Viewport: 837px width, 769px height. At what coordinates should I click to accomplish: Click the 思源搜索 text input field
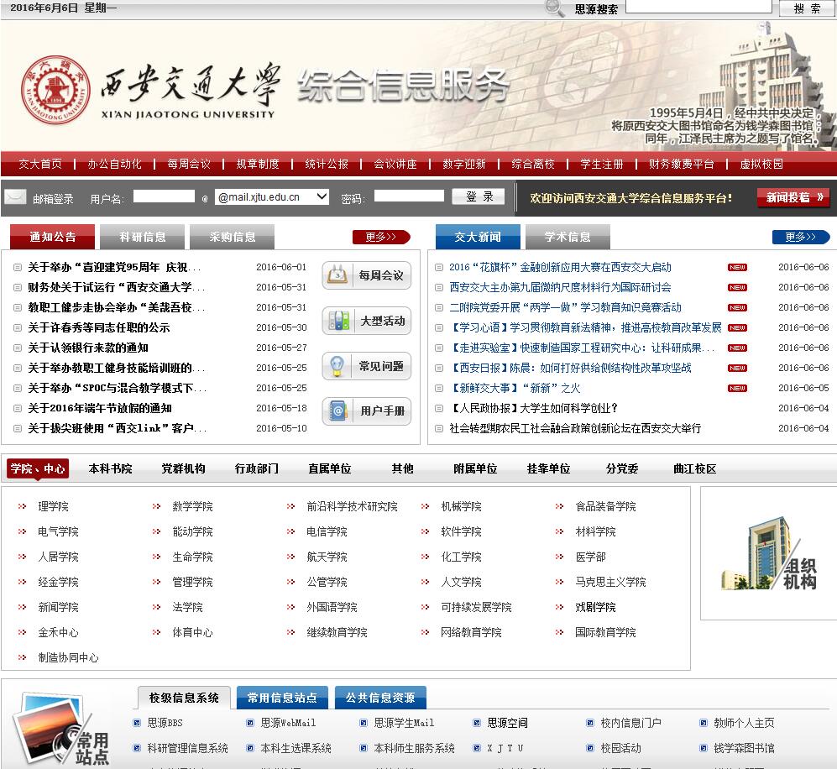[x=698, y=7]
